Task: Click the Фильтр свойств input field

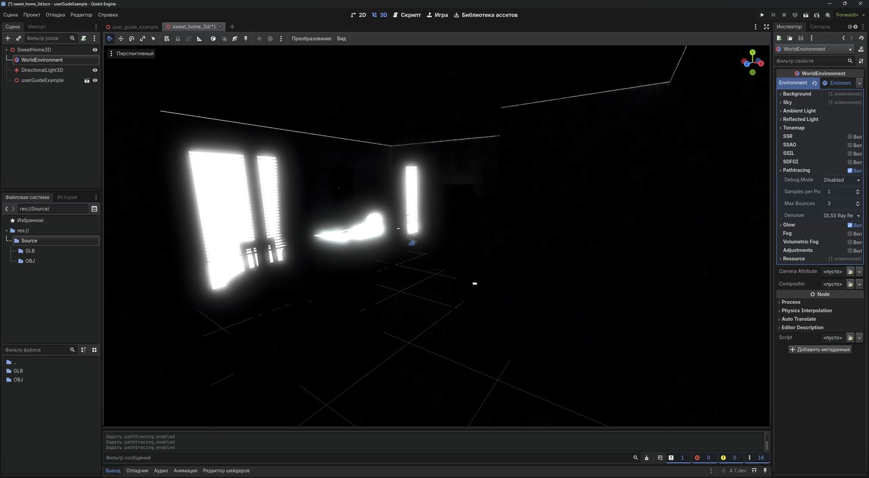Action: pos(810,61)
